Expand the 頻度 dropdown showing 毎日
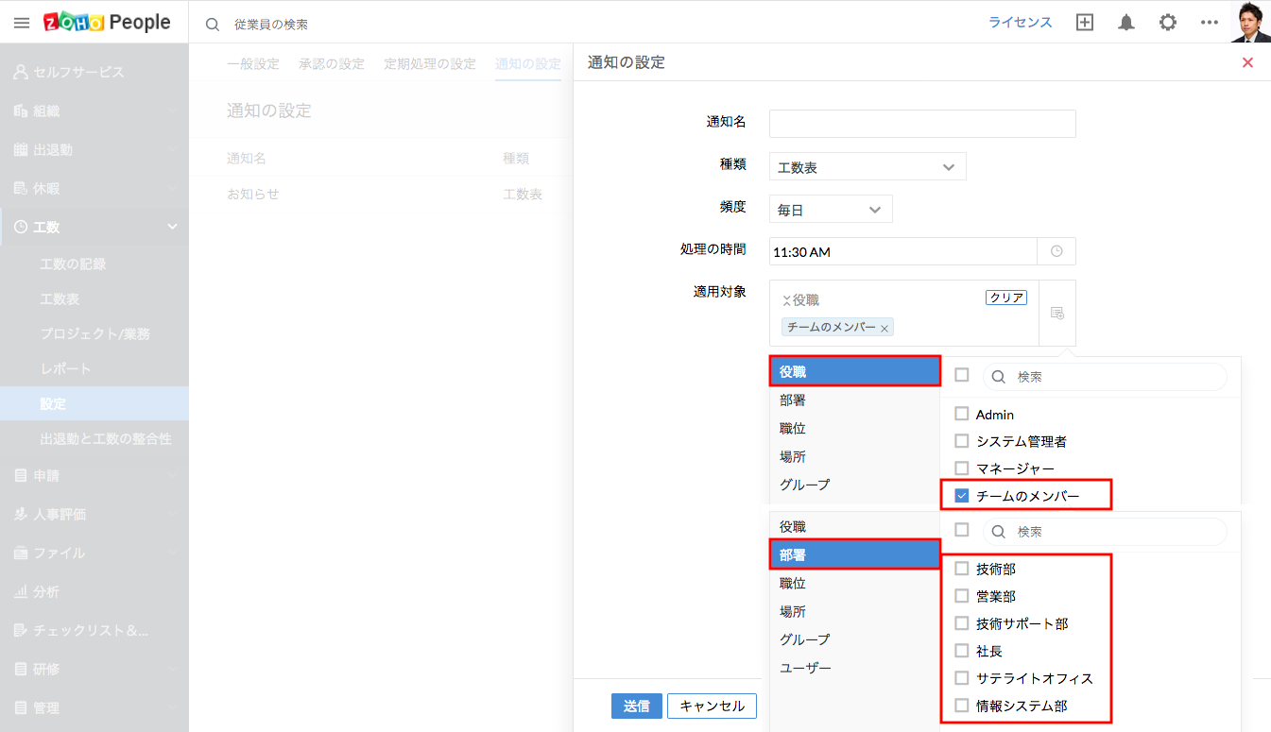Screen dimensions: 1271x732 831,210
